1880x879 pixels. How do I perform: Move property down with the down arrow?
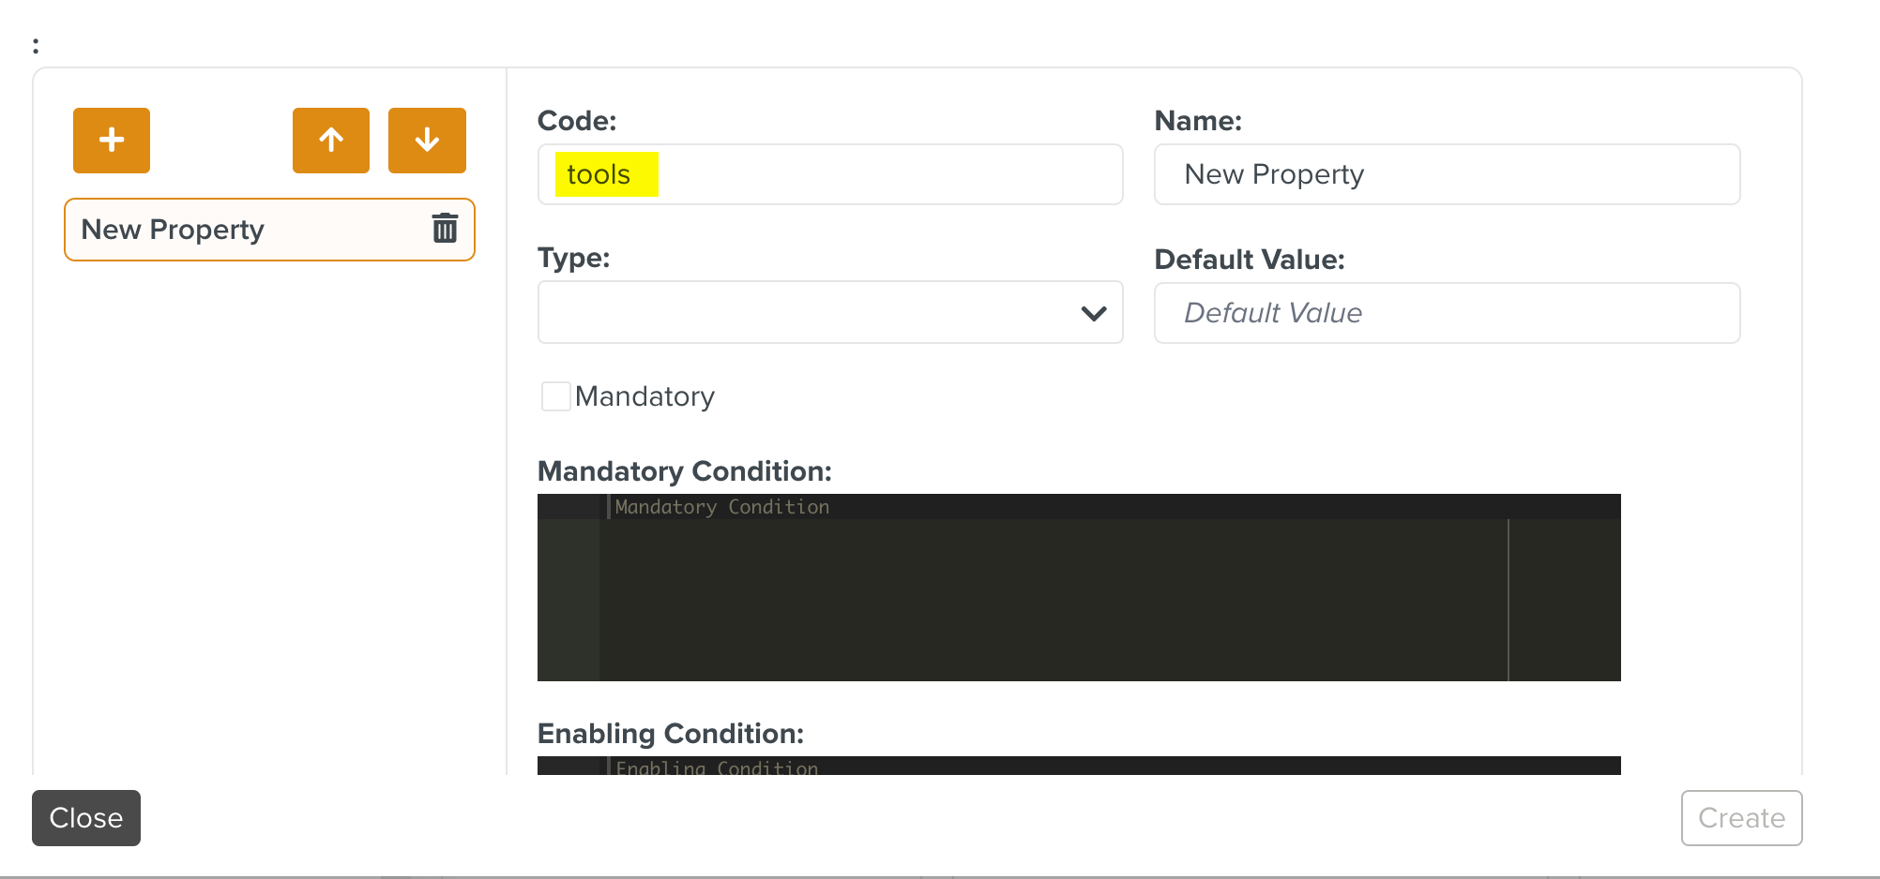427,141
